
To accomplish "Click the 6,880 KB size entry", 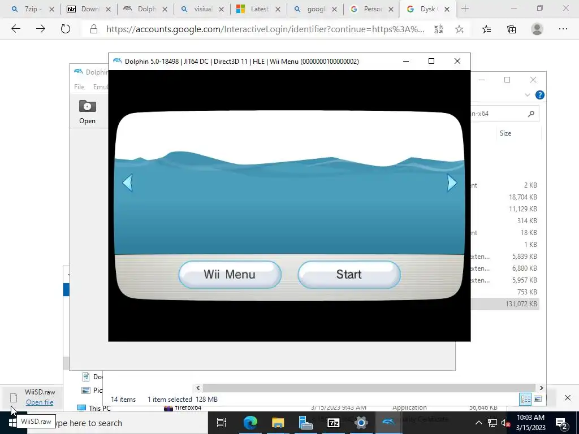I will (524, 268).
